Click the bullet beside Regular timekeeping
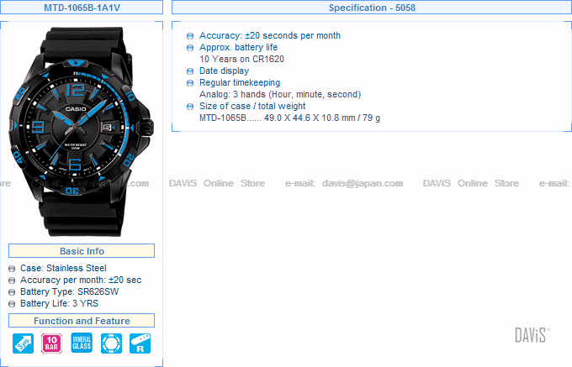The width and height of the screenshot is (572, 367). (x=190, y=83)
